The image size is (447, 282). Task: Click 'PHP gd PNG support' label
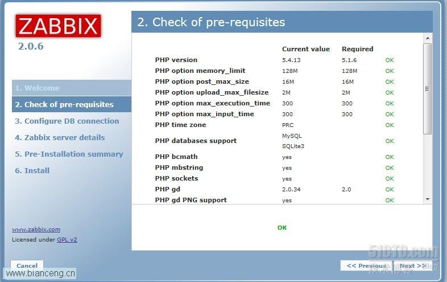pyautogui.click(x=191, y=201)
